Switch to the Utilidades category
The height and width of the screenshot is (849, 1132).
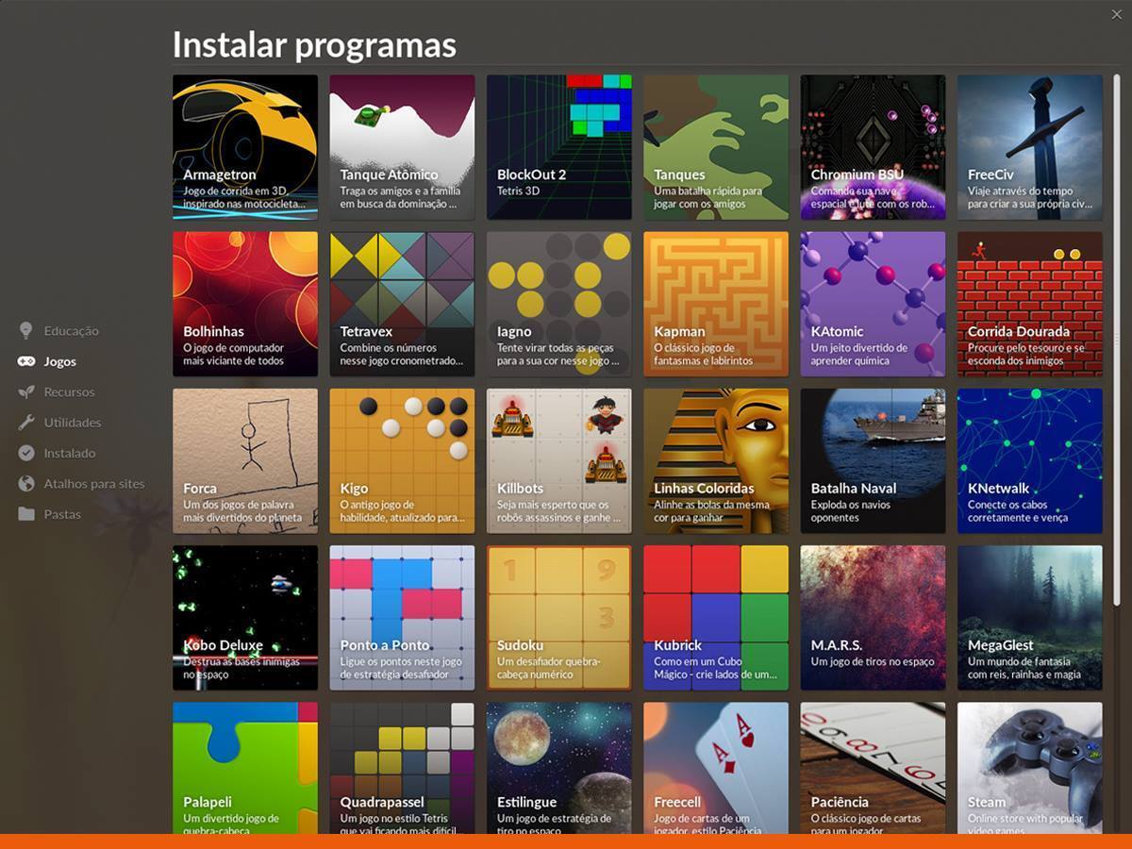click(73, 423)
